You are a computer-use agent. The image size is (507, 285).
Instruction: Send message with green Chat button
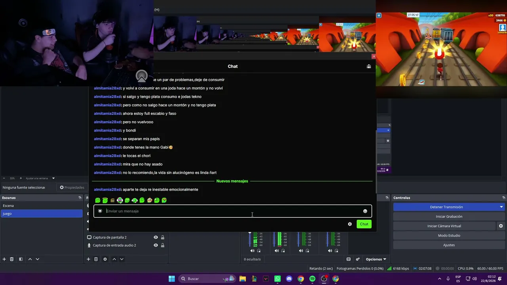click(364, 224)
